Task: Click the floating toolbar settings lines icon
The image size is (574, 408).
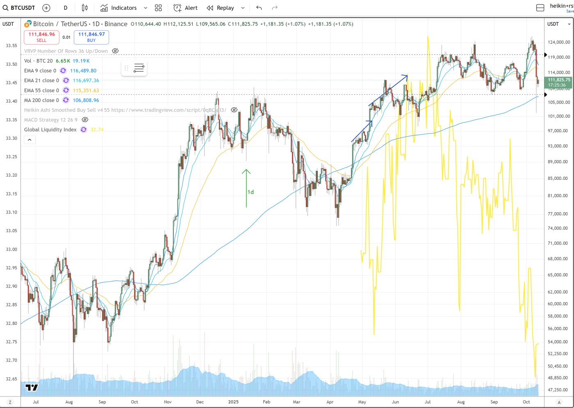Action: pyautogui.click(x=139, y=68)
